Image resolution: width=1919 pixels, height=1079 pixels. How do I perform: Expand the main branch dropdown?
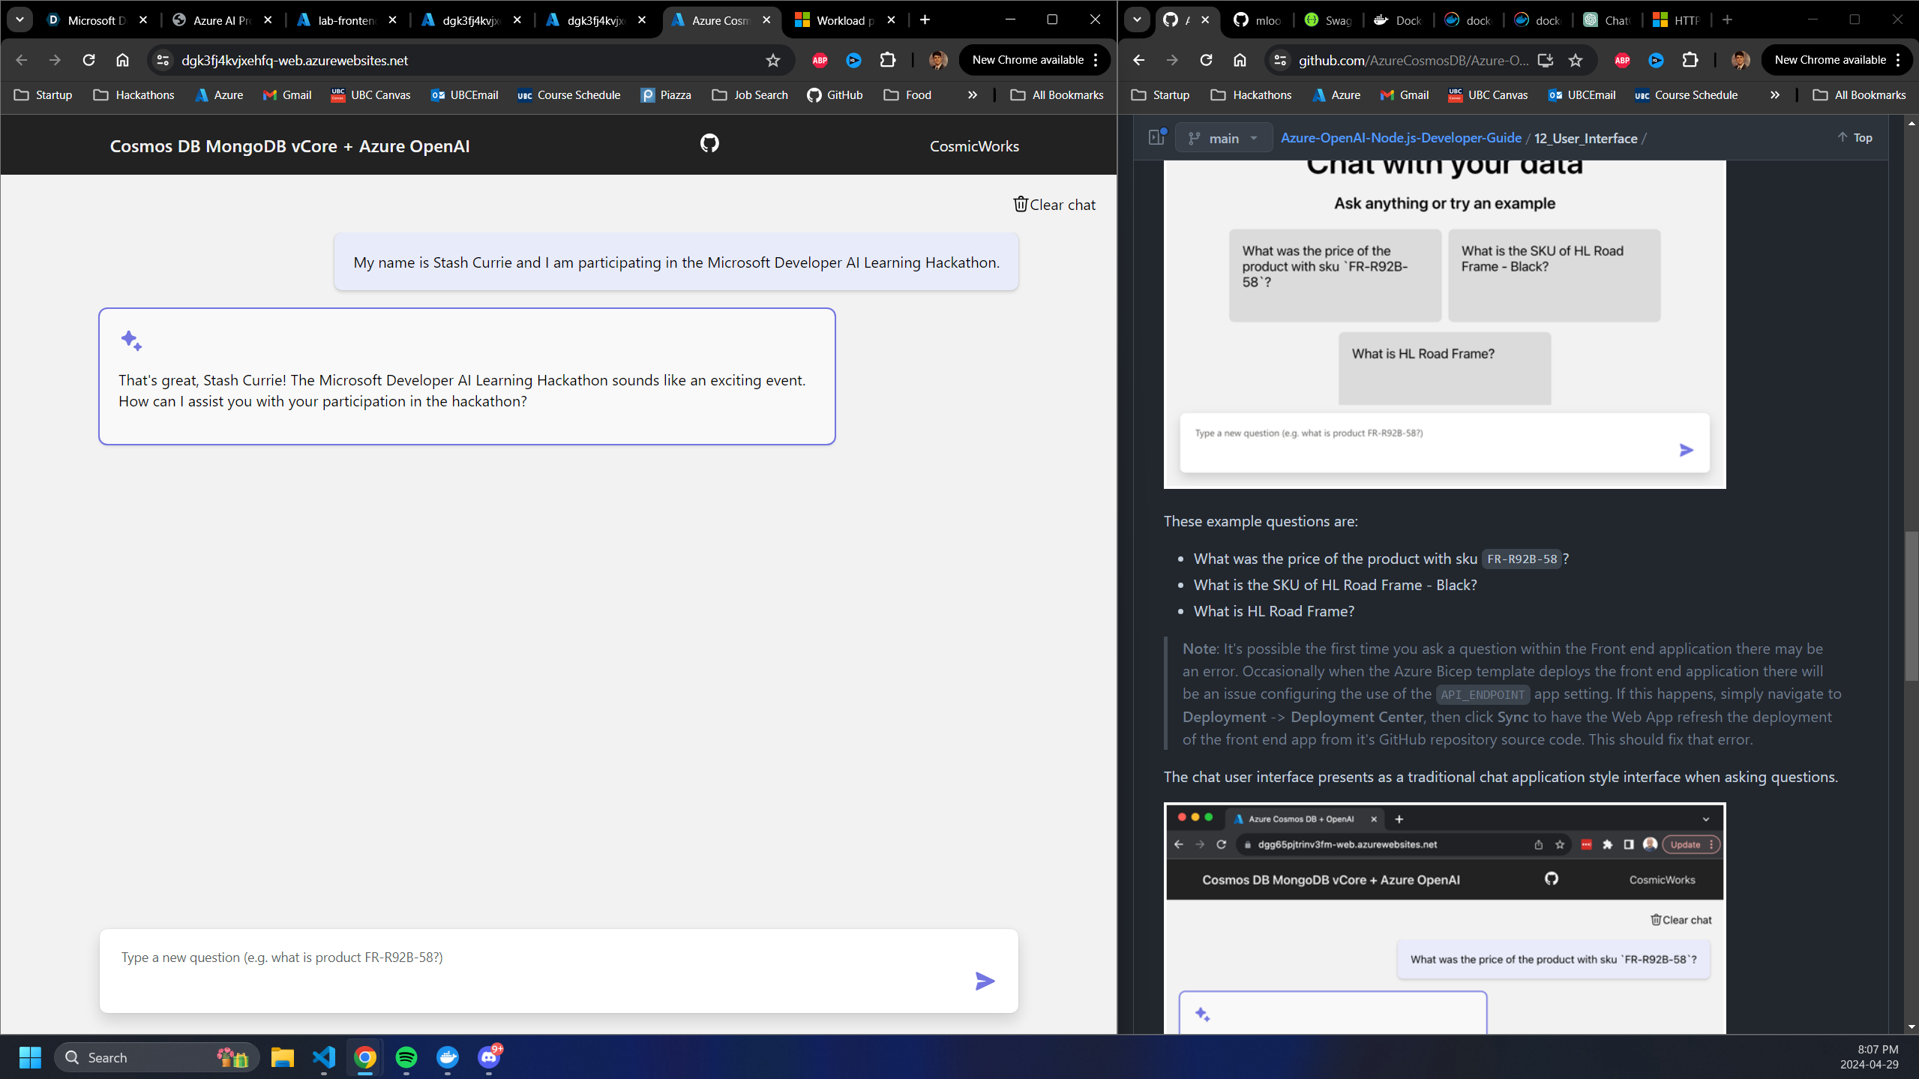1223,138
